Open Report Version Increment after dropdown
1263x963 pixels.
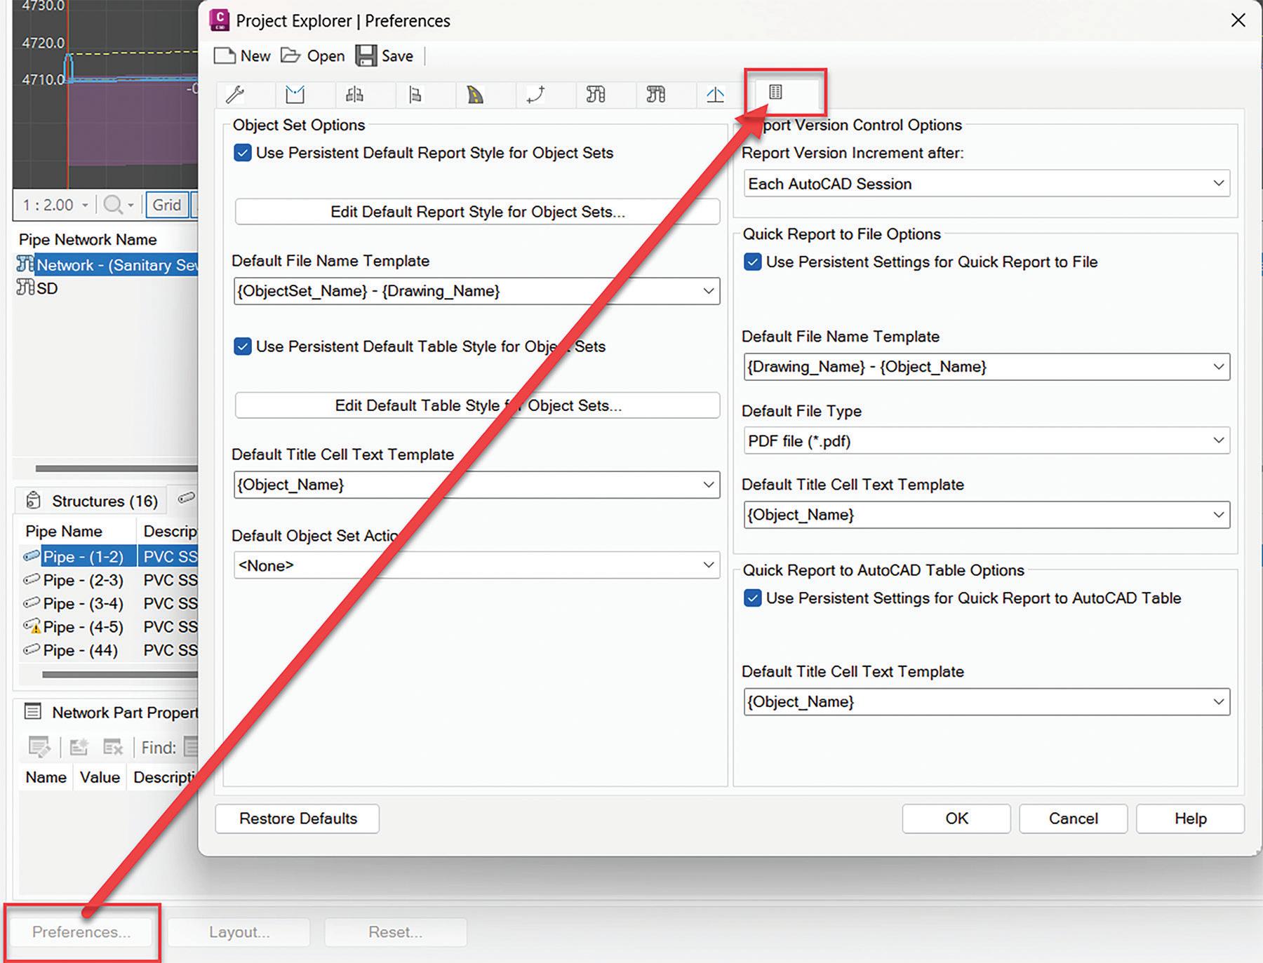pyautogui.click(x=987, y=184)
